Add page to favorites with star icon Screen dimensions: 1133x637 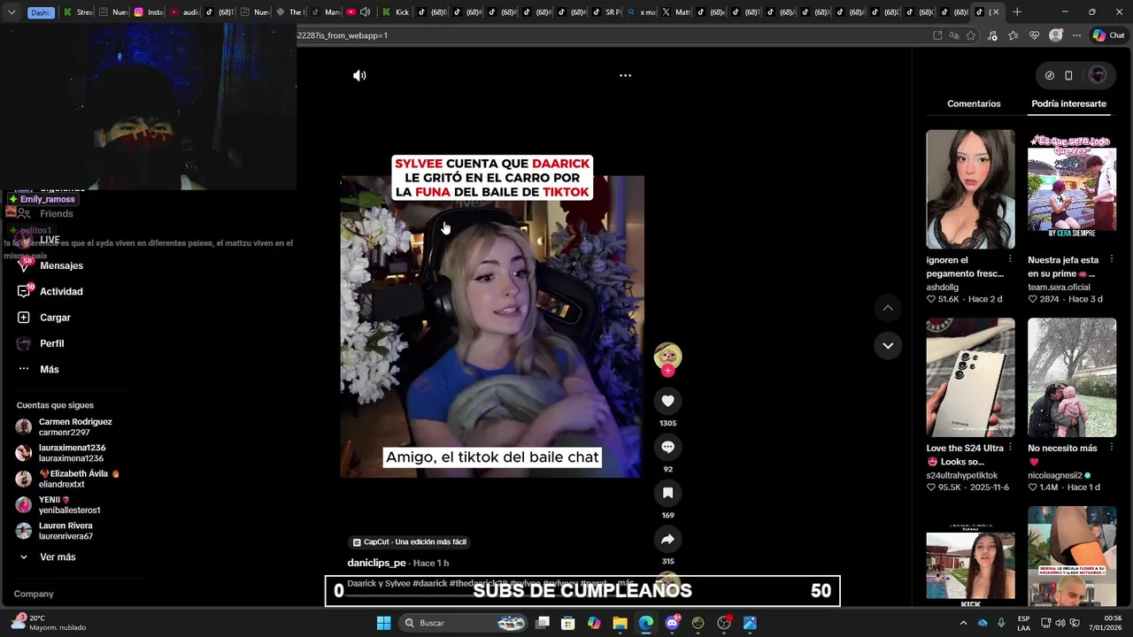pos(971,35)
